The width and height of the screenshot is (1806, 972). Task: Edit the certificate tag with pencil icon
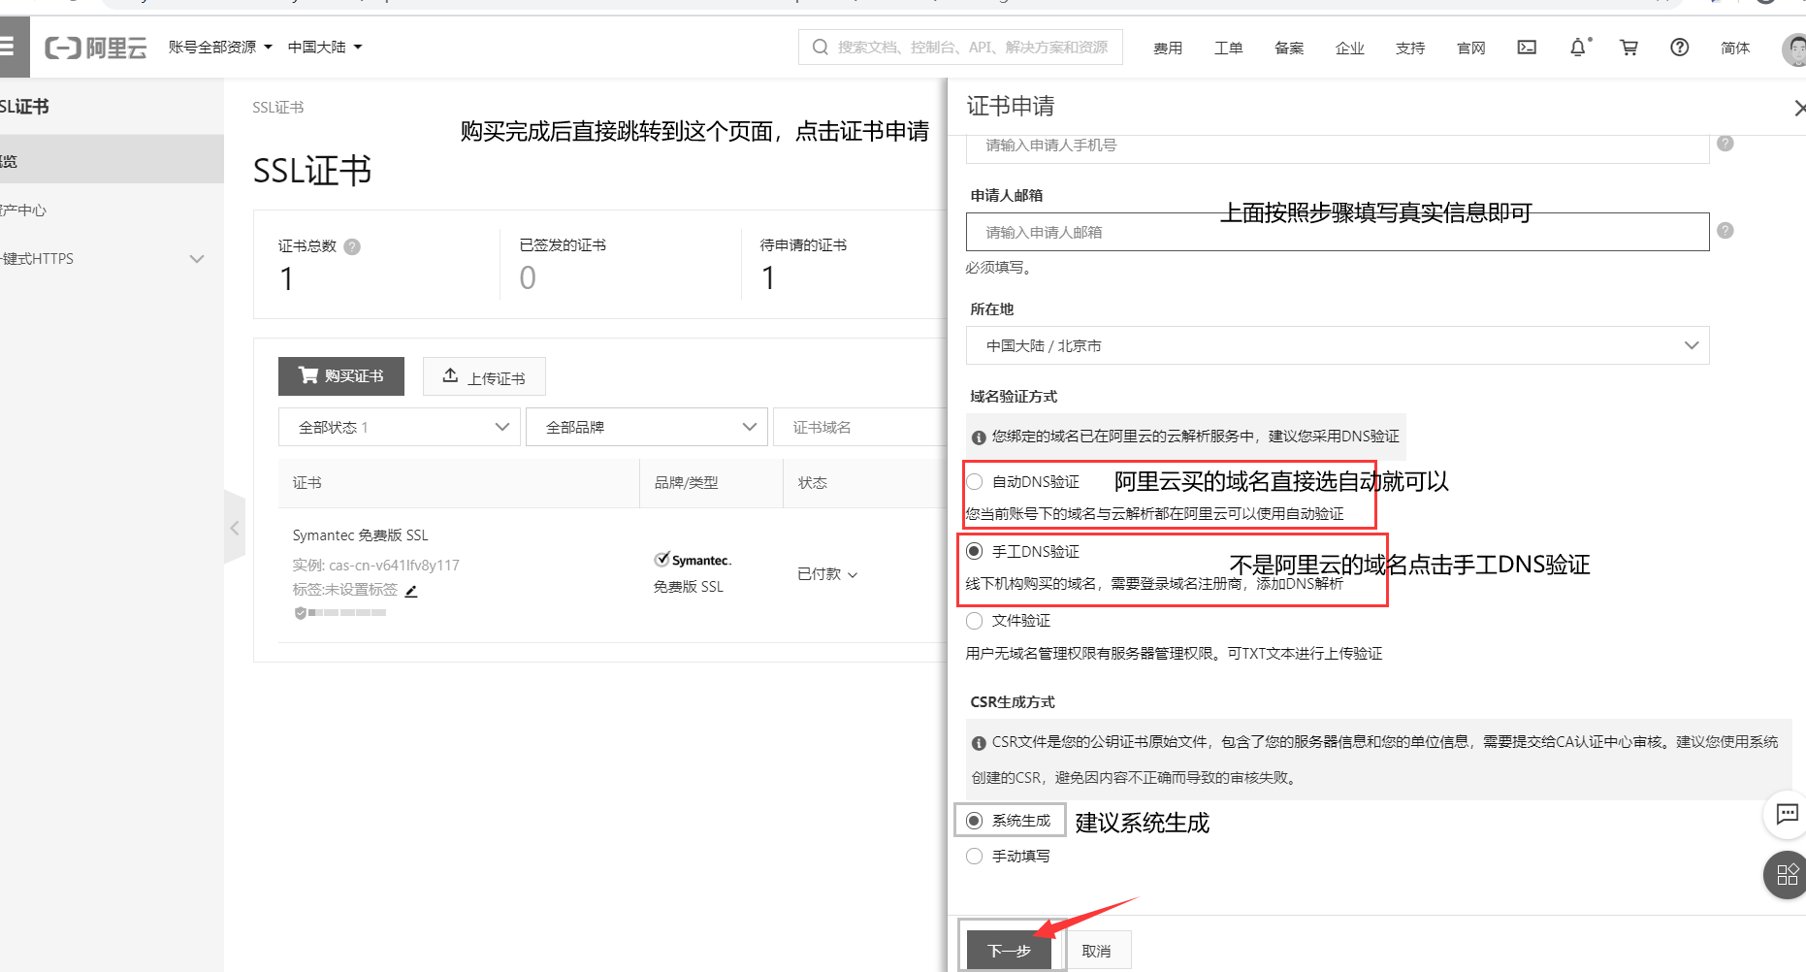(x=411, y=590)
